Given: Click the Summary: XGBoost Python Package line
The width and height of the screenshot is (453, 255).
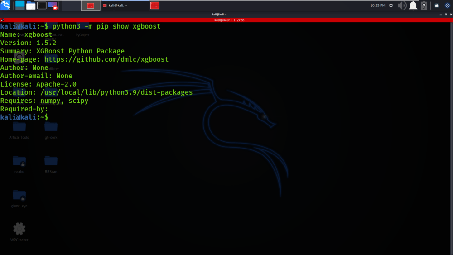Looking at the screenshot, I should click(62, 51).
